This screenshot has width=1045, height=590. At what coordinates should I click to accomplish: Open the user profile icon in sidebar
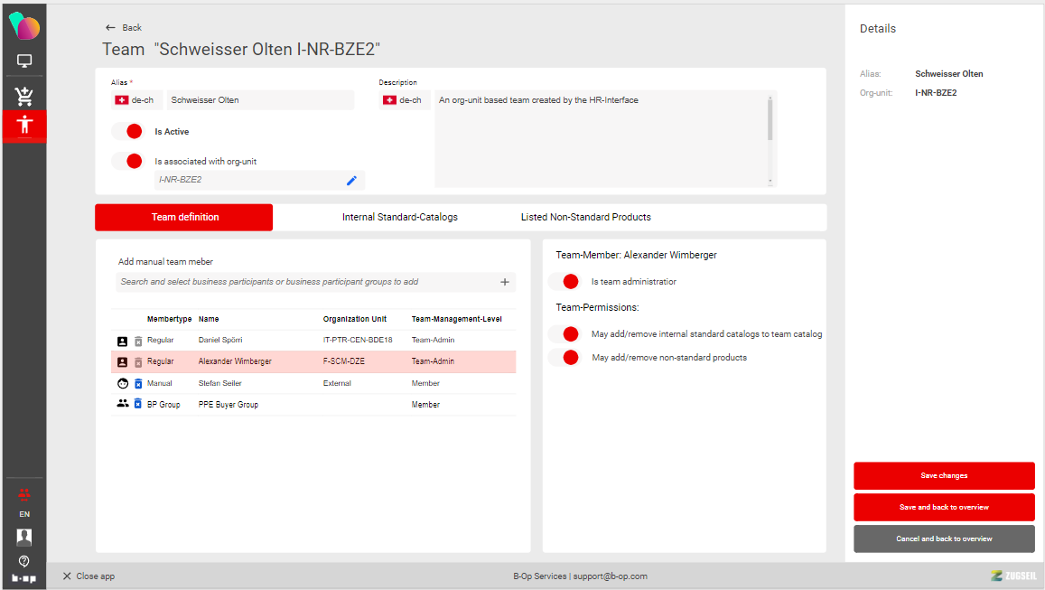[24, 537]
